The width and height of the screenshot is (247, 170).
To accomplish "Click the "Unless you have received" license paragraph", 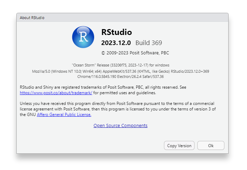I will point(118,109).
